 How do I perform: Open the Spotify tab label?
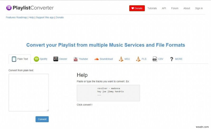click(x=44, y=59)
